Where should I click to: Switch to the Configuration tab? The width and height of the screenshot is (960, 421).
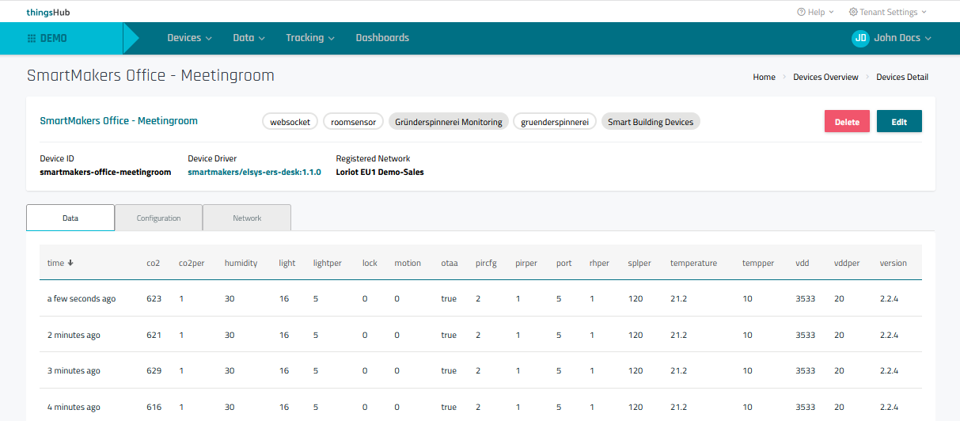click(x=158, y=218)
